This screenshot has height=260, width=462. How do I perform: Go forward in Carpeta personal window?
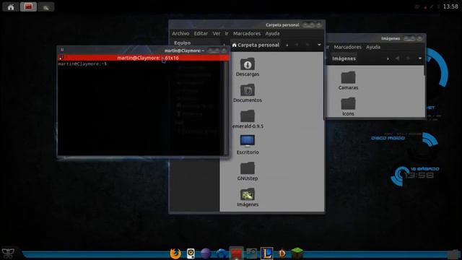click(308, 45)
